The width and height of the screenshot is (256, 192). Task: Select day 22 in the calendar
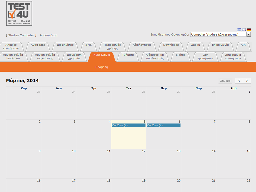(x=233, y=185)
